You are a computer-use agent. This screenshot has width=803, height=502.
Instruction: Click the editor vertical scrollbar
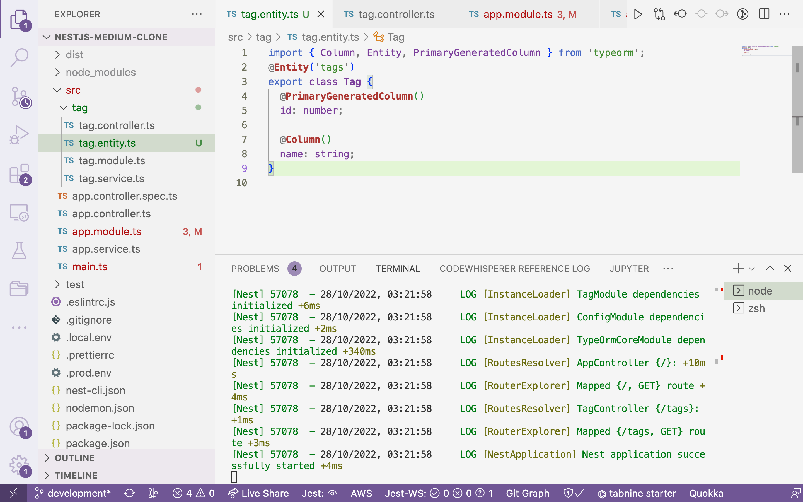(x=797, y=110)
